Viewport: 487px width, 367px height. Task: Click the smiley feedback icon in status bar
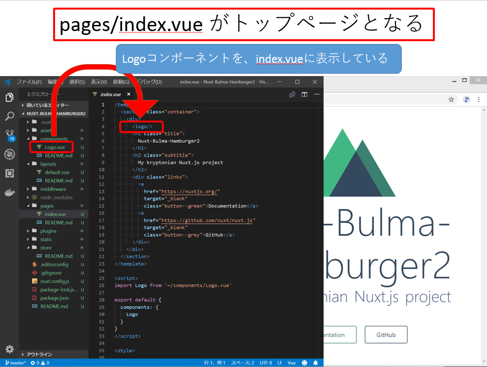[305, 363]
